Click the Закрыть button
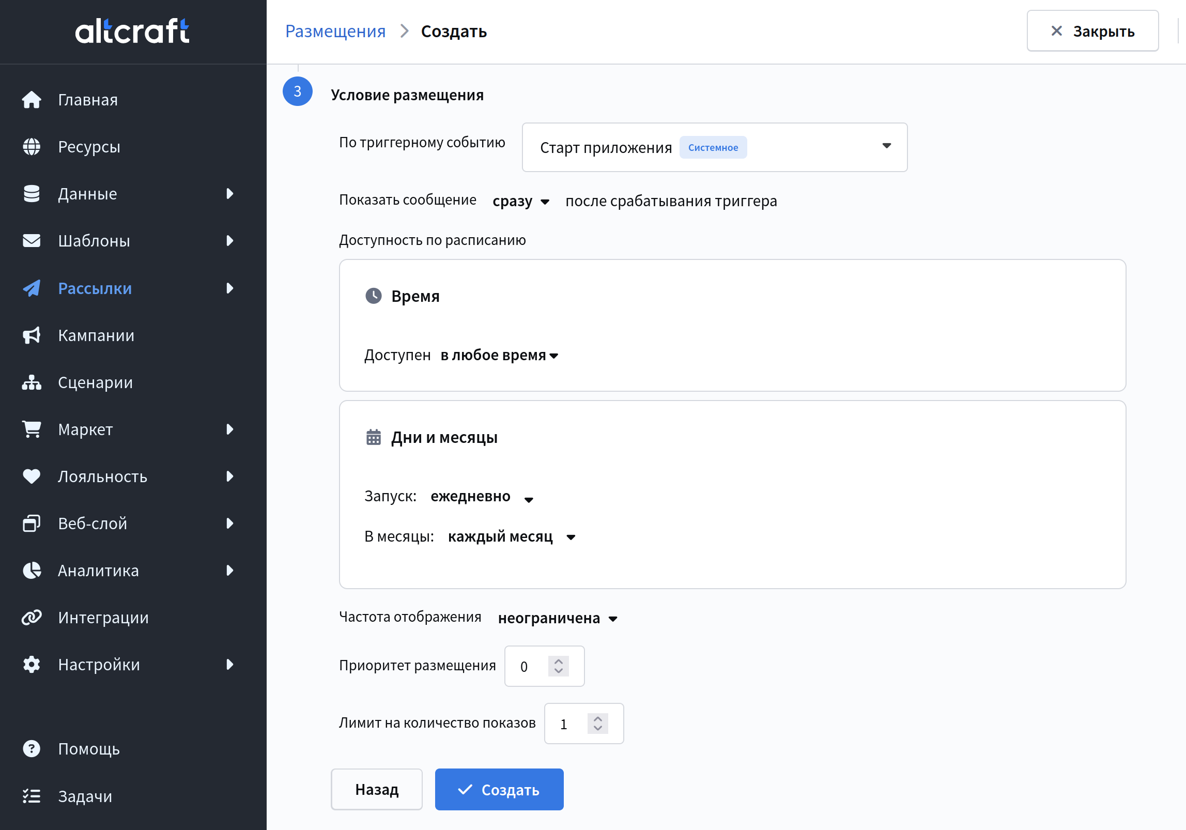The height and width of the screenshot is (830, 1186). 1092,31
